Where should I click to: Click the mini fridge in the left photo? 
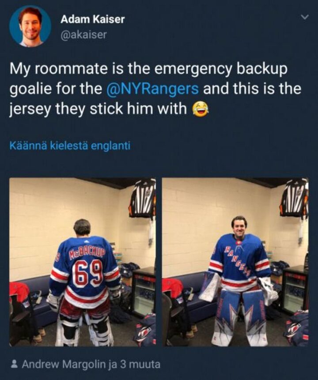tap(144, 292)
